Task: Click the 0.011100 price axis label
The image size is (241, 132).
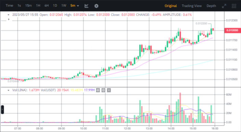Action: coord(232,60)
